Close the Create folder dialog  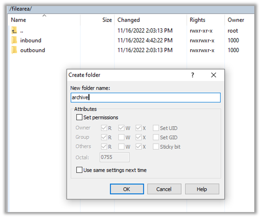coord(214,75)
